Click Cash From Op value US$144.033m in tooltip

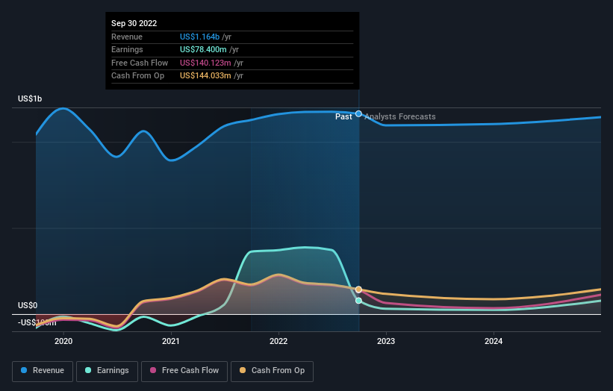coord(205,76)
